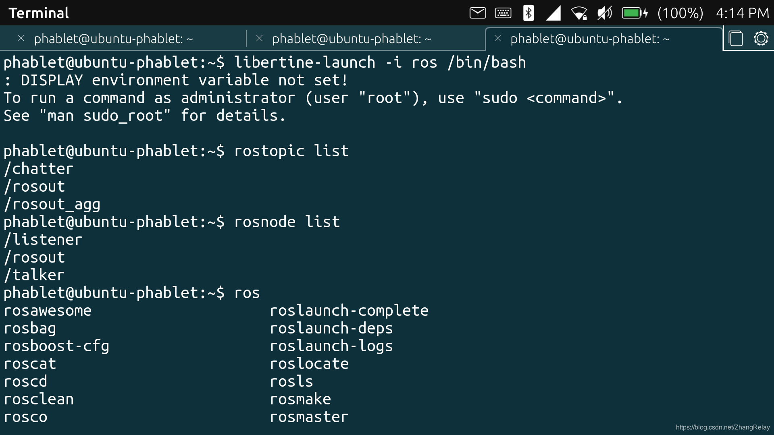Click the muted sound indicator
This screenshot has width=774, height=435.
604,13
